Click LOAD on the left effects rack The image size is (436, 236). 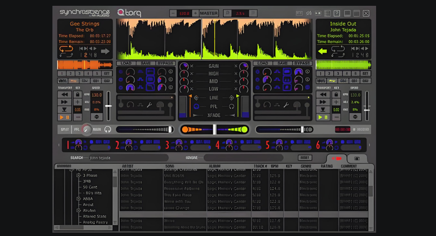[x=126, y=63]
